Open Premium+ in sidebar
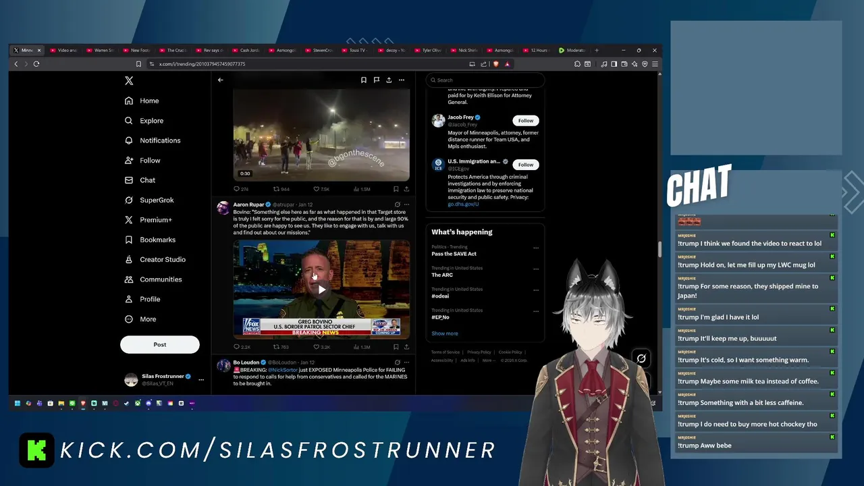The height and width of the screenshot is (486, 864). click(148, 220)
